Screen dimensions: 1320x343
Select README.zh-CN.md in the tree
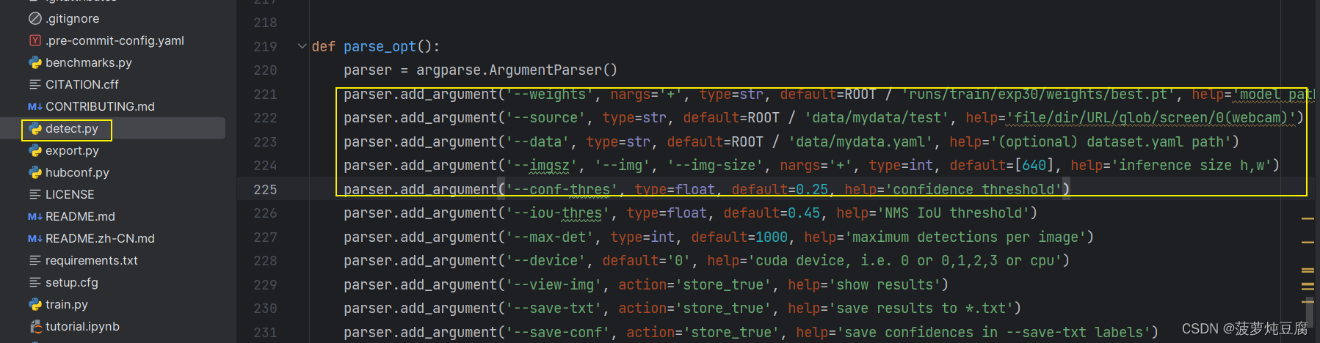pyautogui.click(x=100, y=238)
